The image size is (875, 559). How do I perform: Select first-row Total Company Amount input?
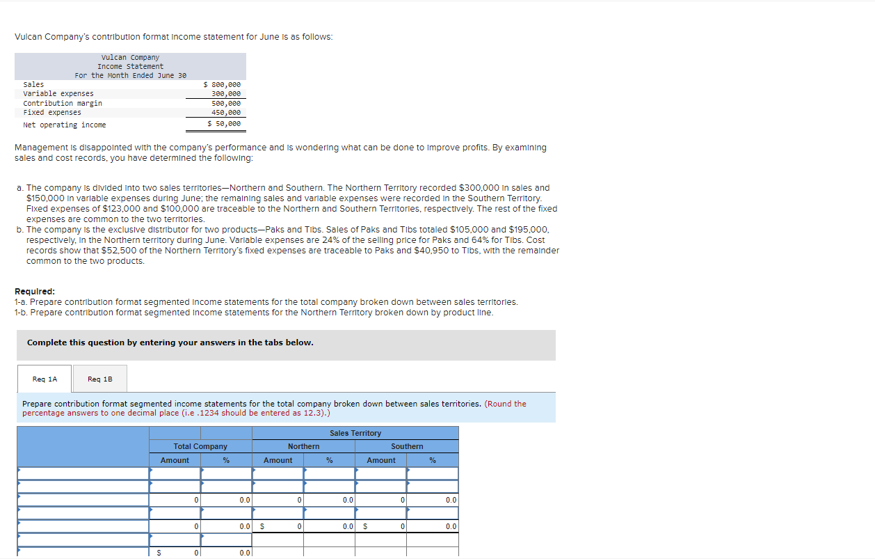tap(175, 473)
